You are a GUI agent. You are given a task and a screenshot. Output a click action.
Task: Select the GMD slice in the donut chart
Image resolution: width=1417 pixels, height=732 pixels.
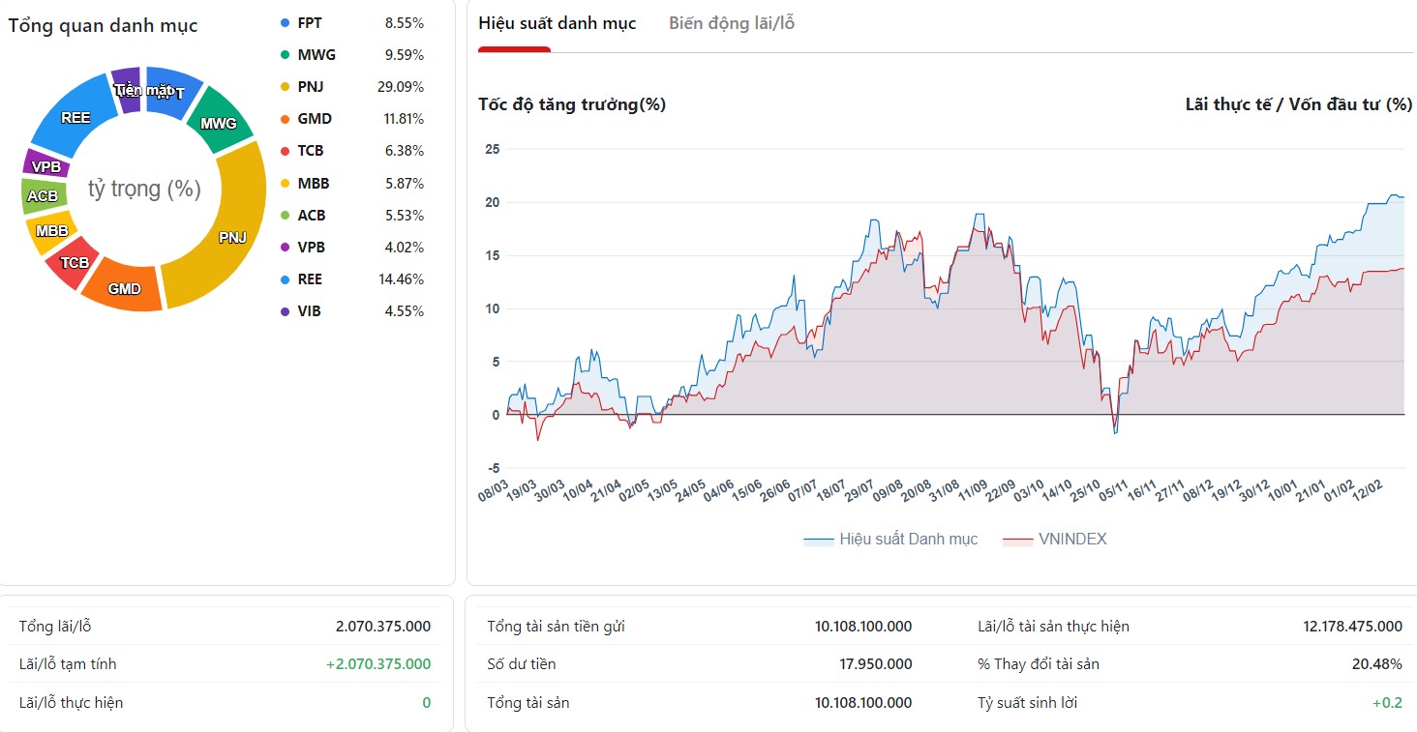124,288
